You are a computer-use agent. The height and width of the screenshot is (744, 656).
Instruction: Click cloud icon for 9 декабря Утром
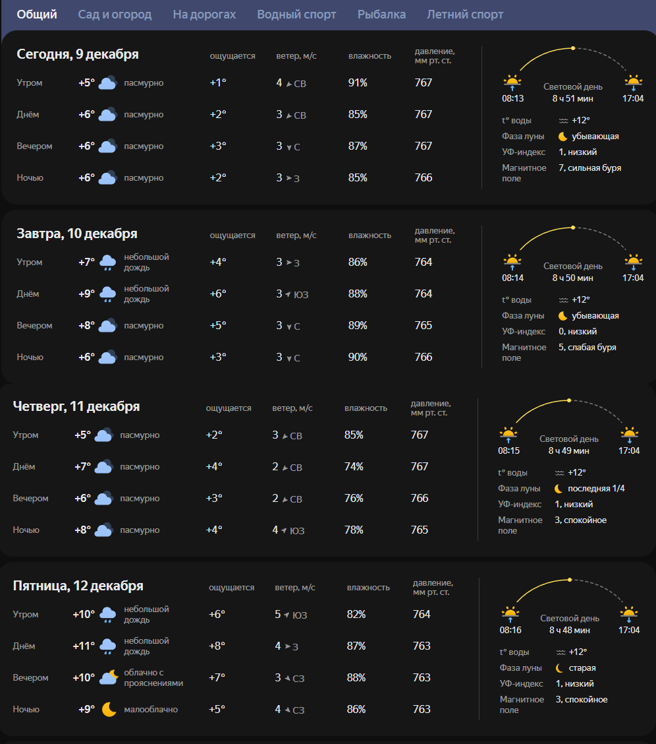(x=107, y=83)
